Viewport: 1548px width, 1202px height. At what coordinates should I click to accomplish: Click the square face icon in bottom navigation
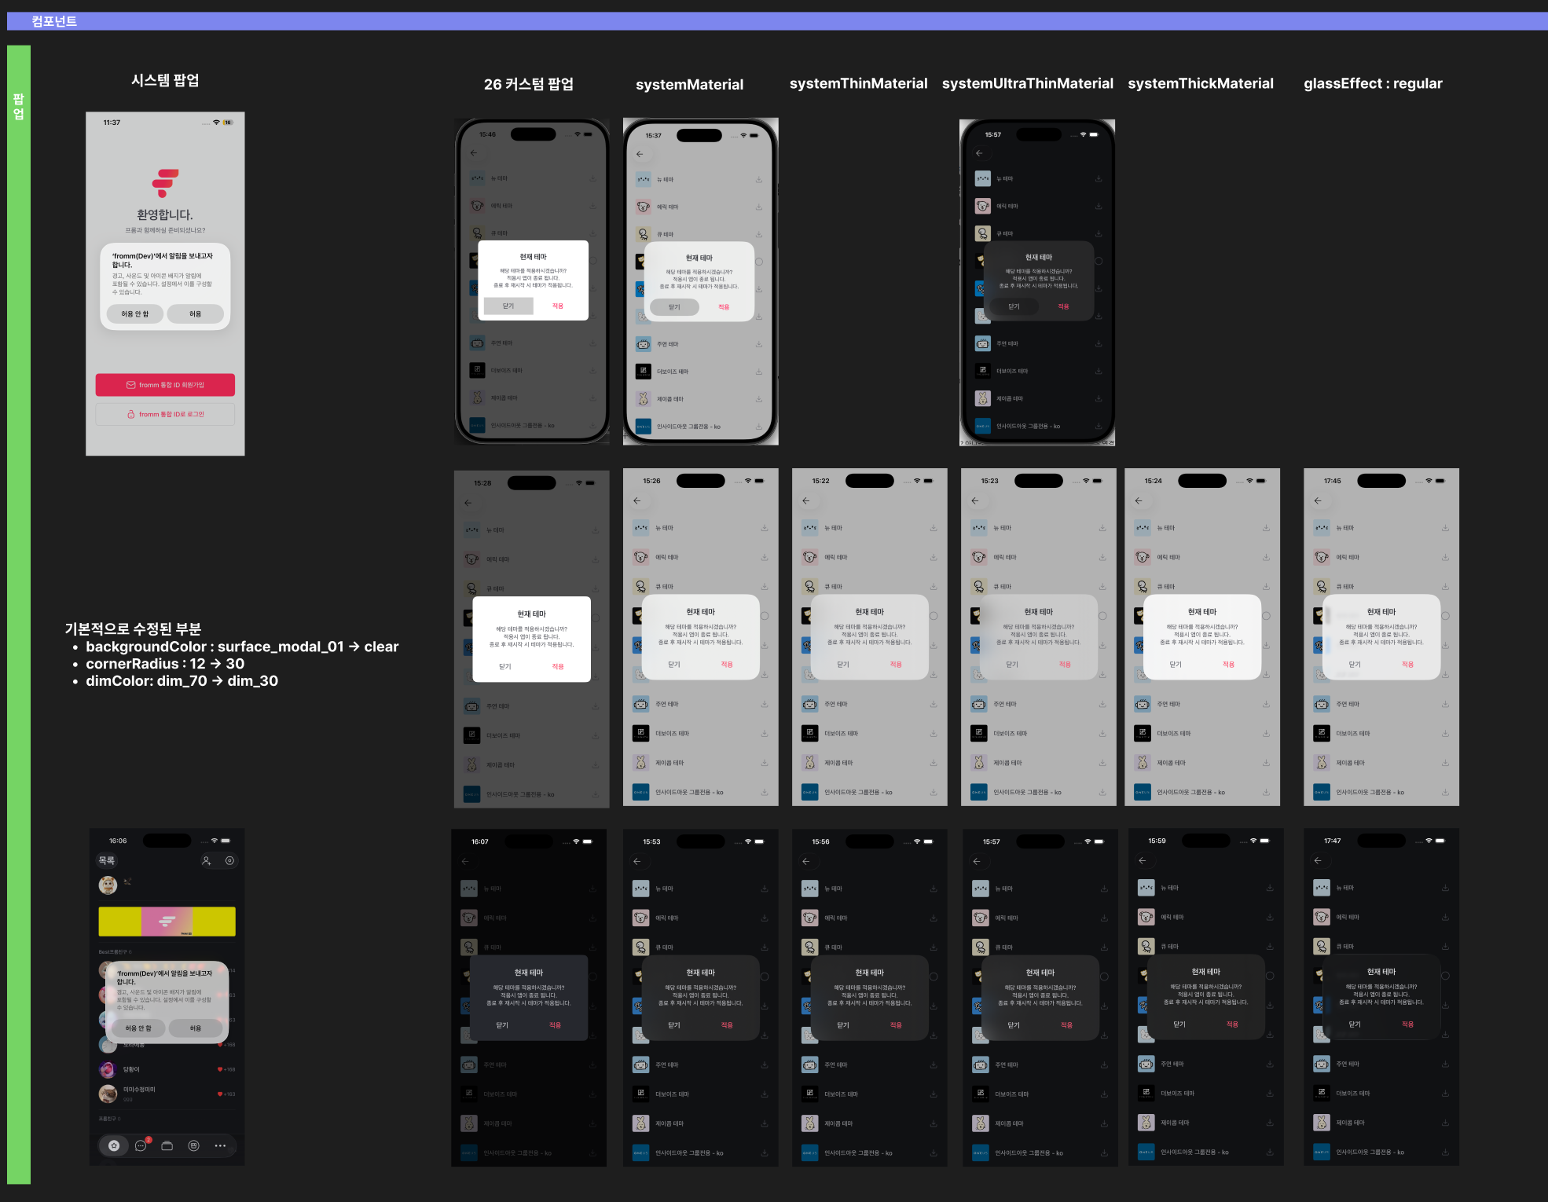194,1145
